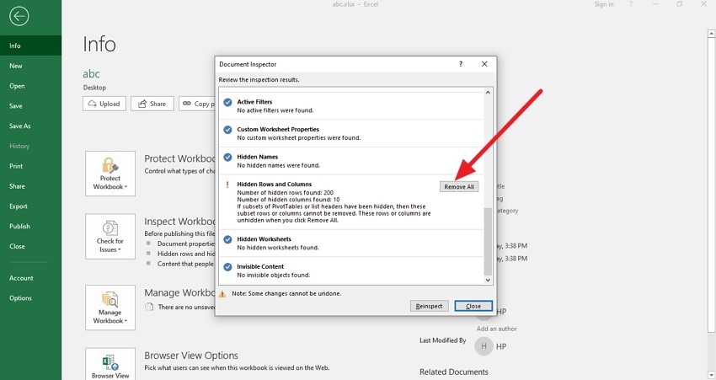Click the yellow warning triangle note icon
Viewport: 716px width, 380px height.
pos(222,294)
